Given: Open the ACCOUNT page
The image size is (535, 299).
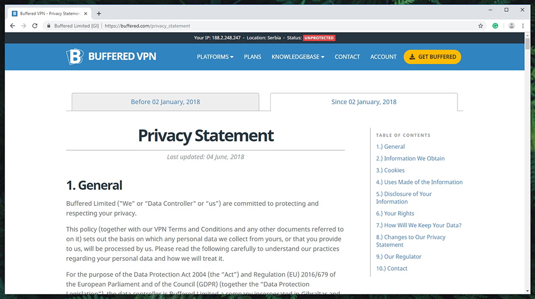Looking at the screenshot, I should pyautogui.click(x=383, y=57).
